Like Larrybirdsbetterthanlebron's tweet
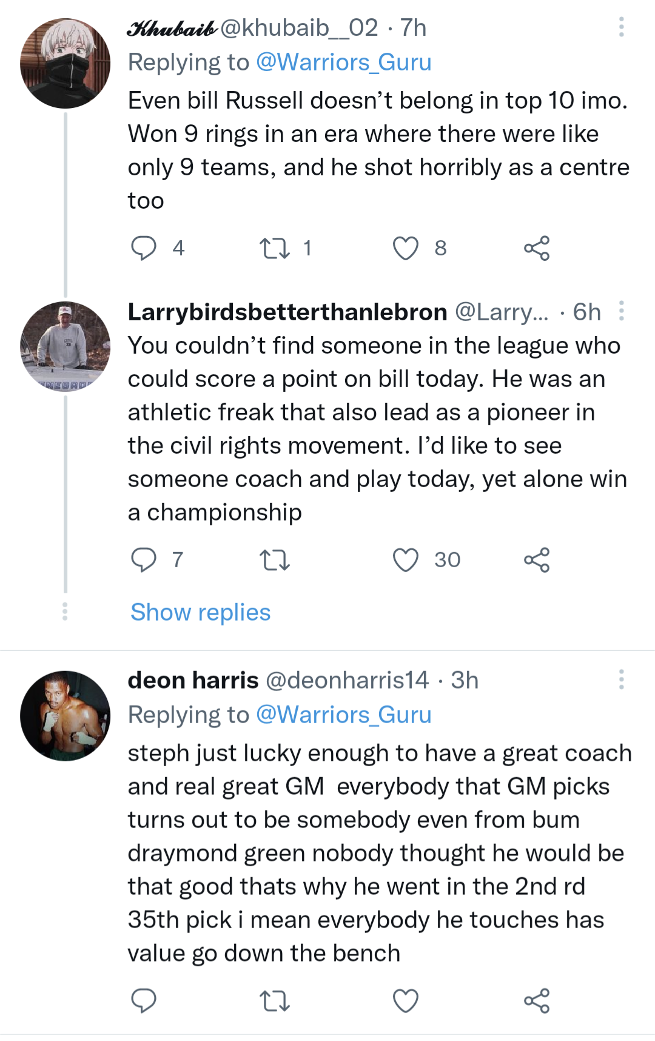The image size is (655, 1041). [406, 560]
